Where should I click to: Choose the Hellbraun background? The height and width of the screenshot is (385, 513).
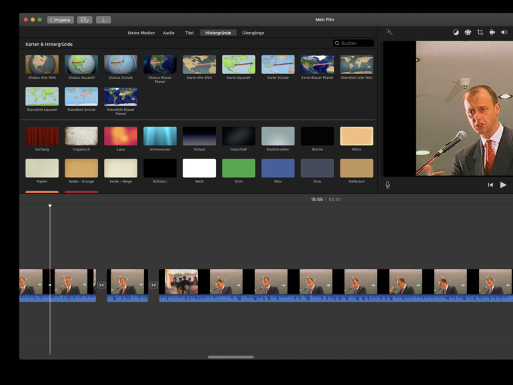coord(356,168)
